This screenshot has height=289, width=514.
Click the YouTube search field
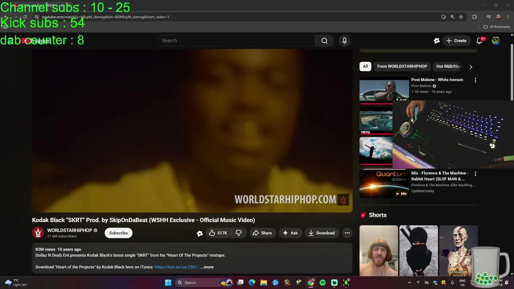(236, 41)
